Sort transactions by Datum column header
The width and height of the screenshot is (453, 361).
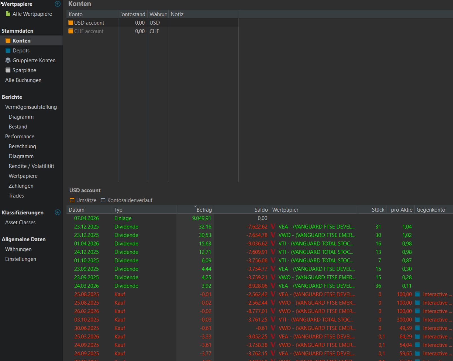tap(76, 210)
